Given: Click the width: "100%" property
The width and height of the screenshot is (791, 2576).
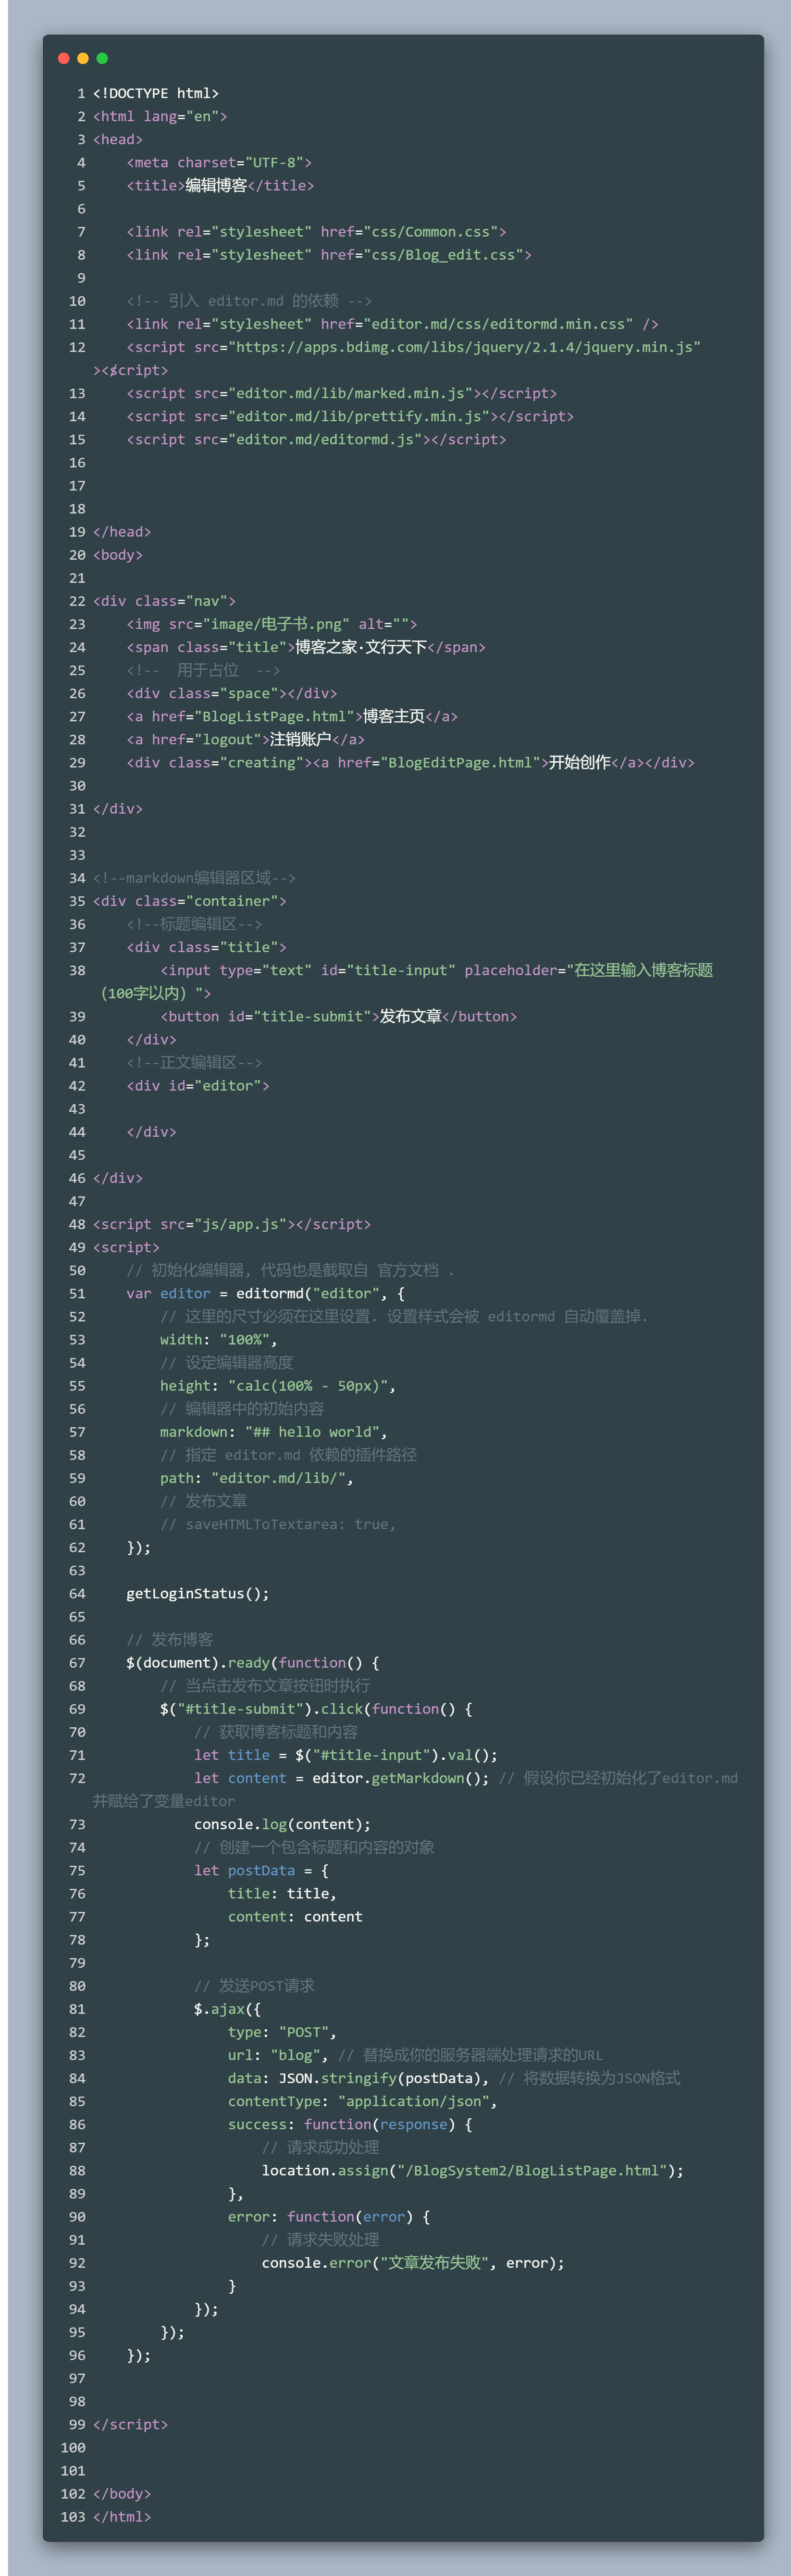Looking at the screenshot, I should 219,1339.
